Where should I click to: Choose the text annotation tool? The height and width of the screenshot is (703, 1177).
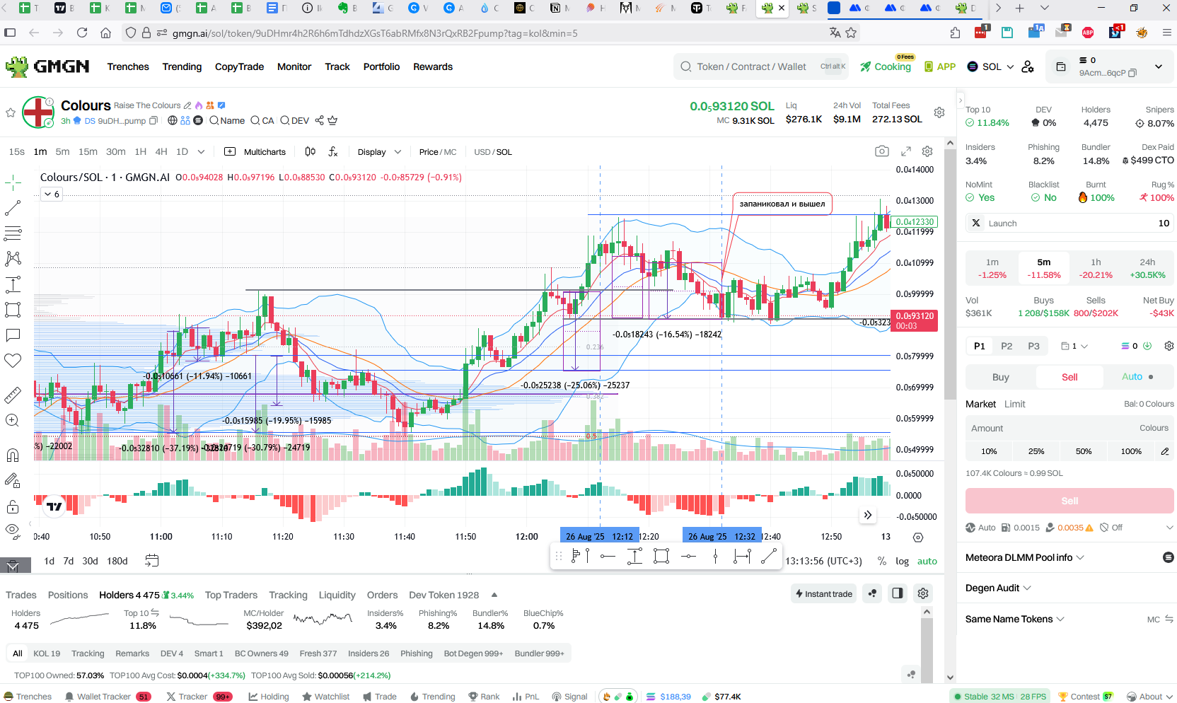click(13, 284)
